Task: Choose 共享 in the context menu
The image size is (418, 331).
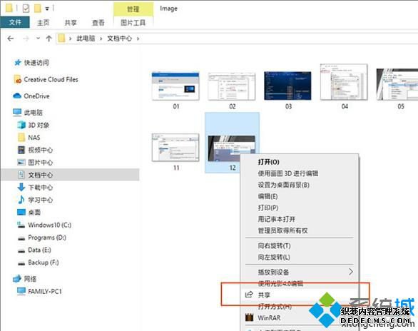Action: (x=300, y=295)
